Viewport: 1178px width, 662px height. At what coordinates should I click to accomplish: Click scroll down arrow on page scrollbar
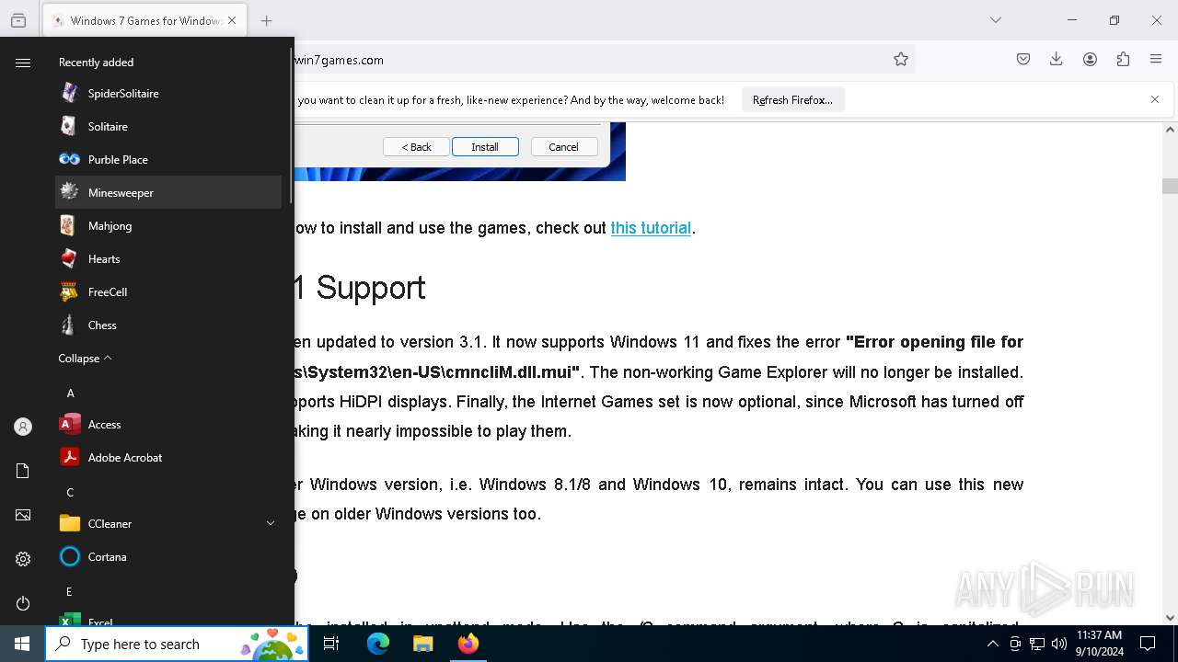1170,618
